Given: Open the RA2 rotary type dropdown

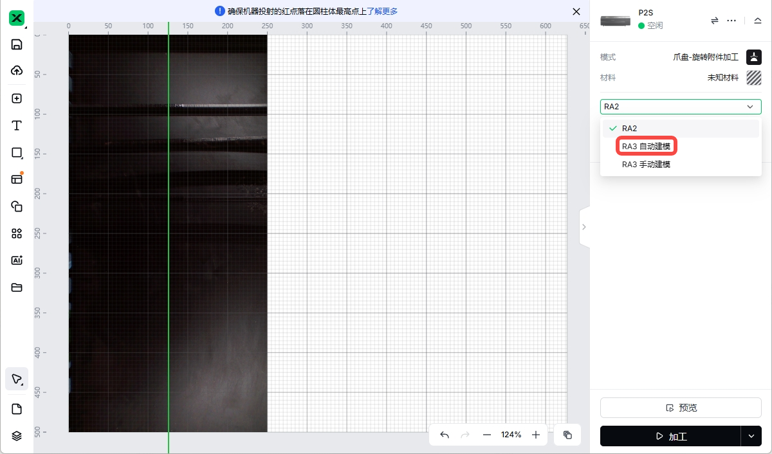Looking at the screenshot, I should pyautogui.click(x=681, y=107).
